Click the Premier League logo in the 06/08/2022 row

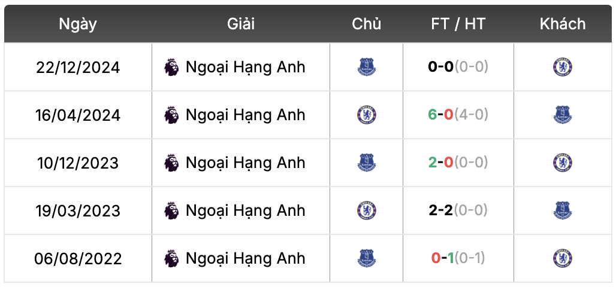coord(171,258)
